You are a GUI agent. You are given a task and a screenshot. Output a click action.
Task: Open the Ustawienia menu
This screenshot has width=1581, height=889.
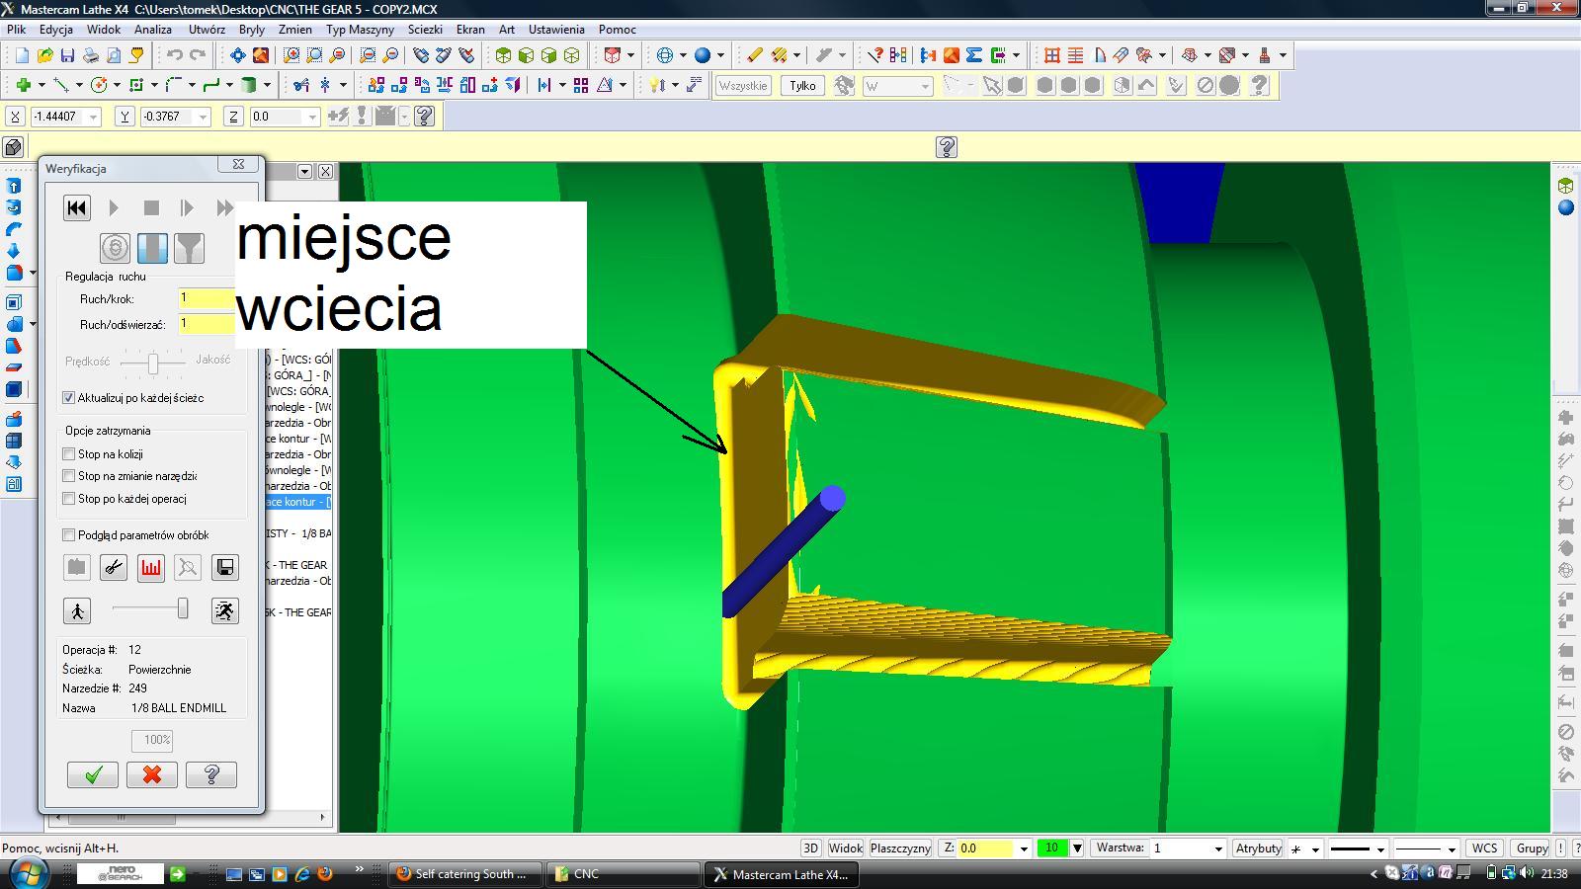pos(556,30)
